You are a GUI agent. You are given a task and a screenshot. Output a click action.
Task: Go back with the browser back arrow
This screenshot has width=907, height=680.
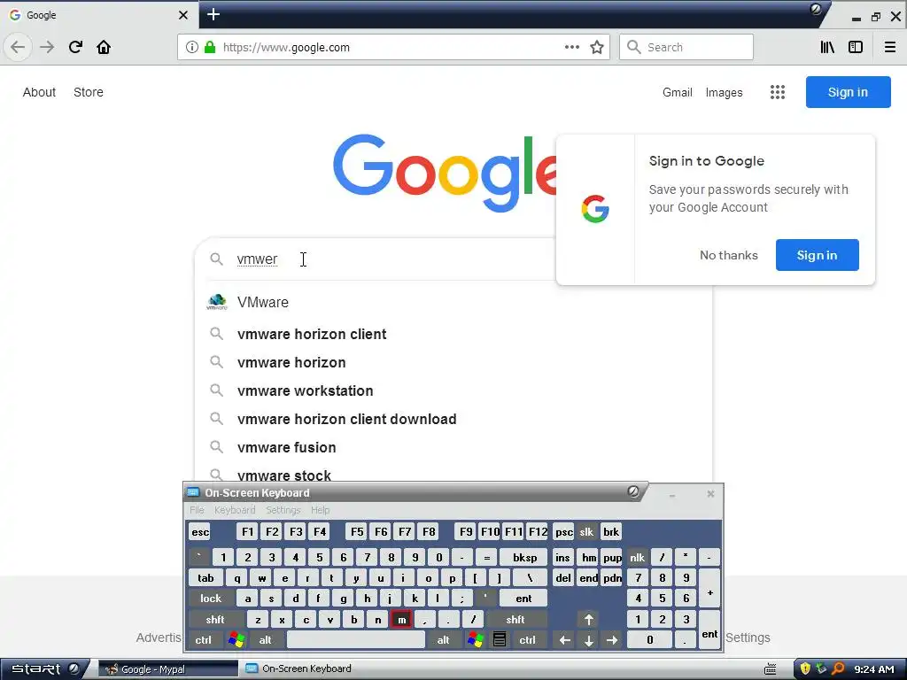coord(18,47)
